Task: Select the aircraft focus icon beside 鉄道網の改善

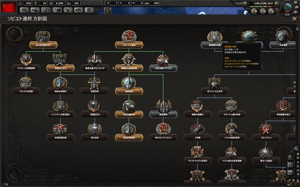Action: [249, 36]
